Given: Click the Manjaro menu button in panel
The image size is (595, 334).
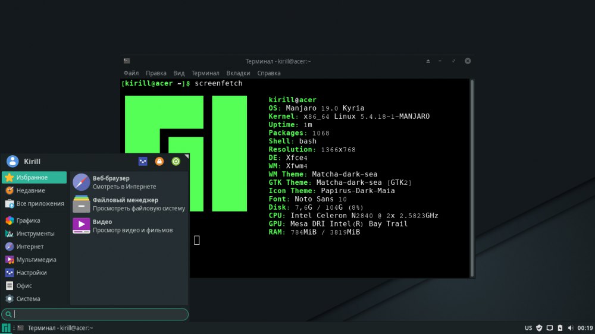Looking at the screenshot, I should pyautogui.click(x=6, y=328).
